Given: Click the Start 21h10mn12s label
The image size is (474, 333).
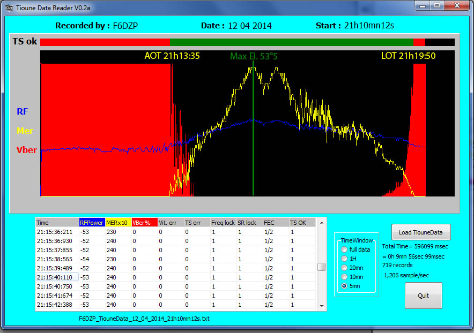Looking at the screenshot, I should [x=355, y=25].
